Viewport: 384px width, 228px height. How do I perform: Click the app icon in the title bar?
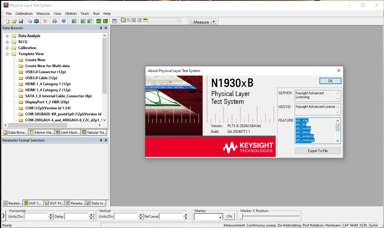click(6, 5)
